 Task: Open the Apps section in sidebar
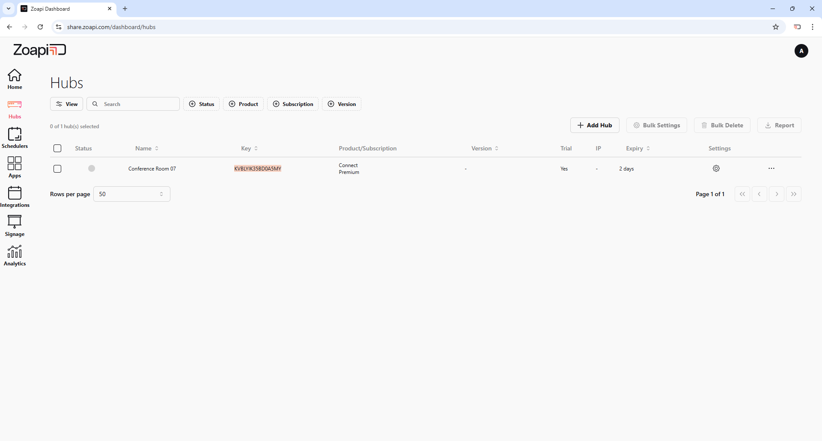(15, 168)
